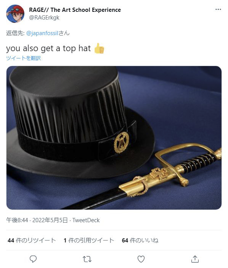Open the @japanfossil mention link
Image resolution: width=228 pixels, height=268 pixels.
tap(42, 33)
